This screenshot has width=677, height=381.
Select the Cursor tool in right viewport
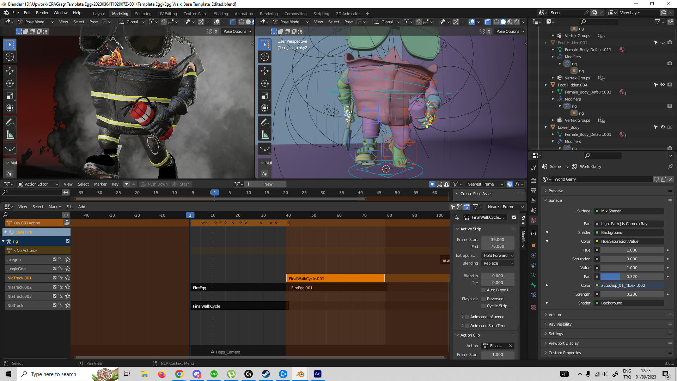pyautogui.click(x=265, y=57)
